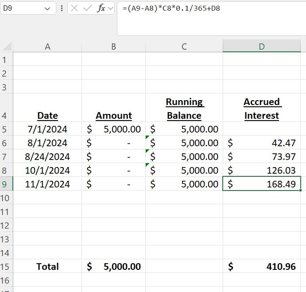Click the Date column heading cell
The height and width of the screenshot is (292, 306).
[47, 108]
